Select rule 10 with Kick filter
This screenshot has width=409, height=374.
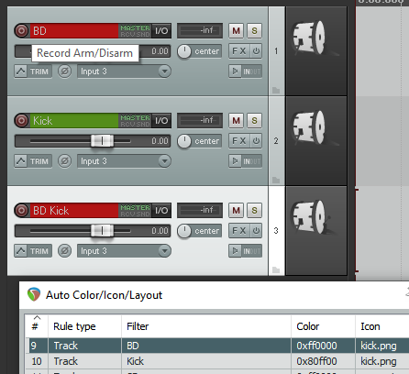(x=217, y=361)
